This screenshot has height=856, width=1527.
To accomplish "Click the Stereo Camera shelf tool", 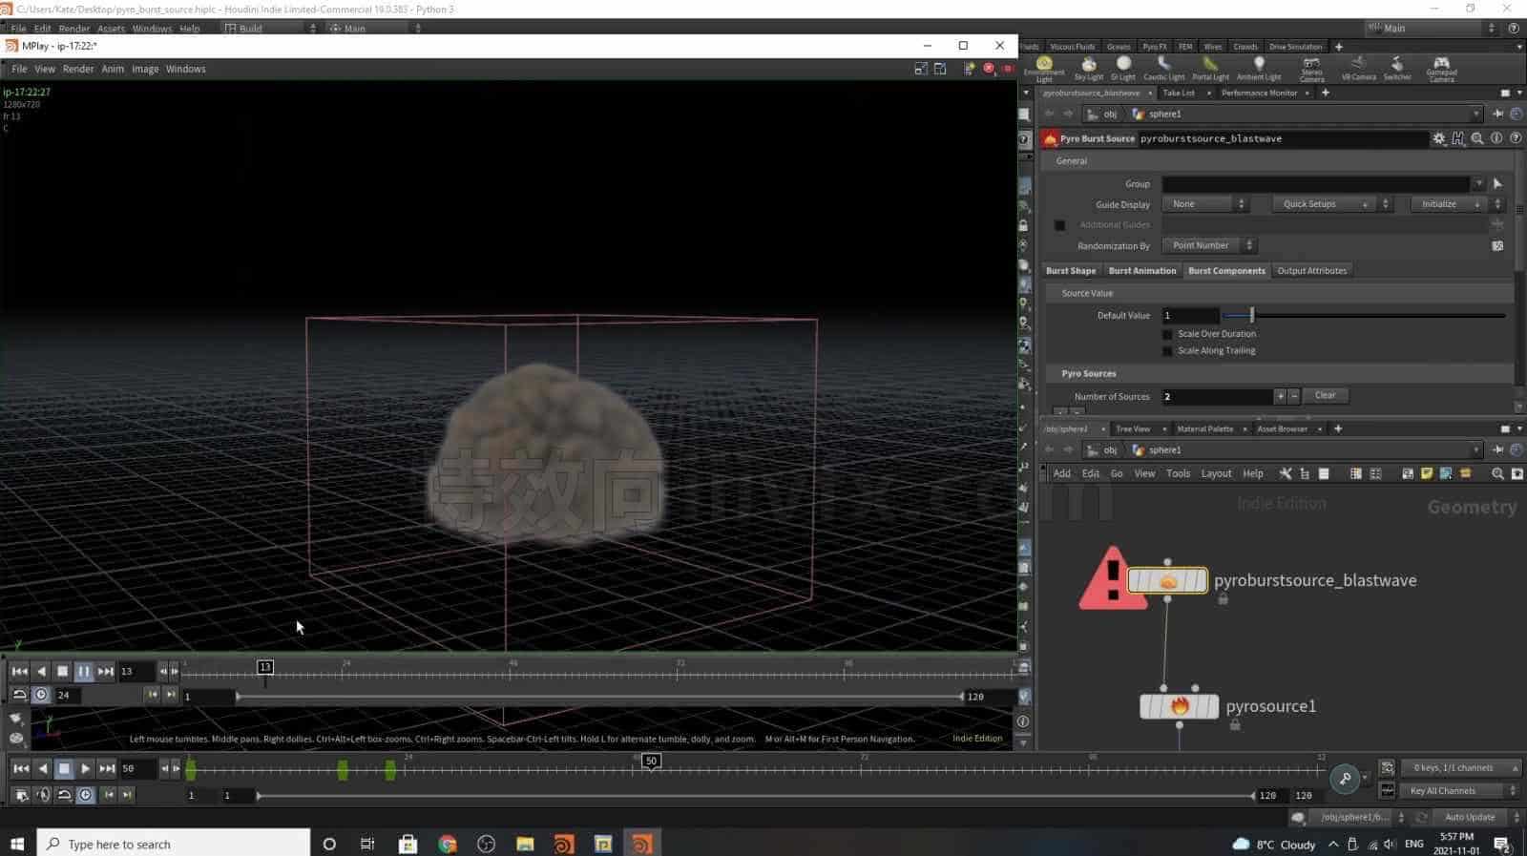I will click(x=1311, y=69).
